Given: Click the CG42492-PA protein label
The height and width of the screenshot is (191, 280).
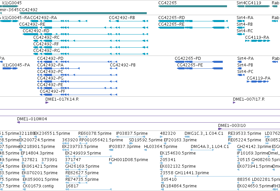Looking at the screenshot, I should pos(50,65).
